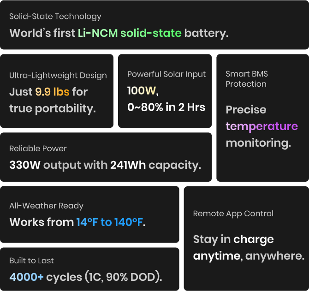Click the 'true portability' line
Screen dimensions: 309x291
click(x=53, y=109)
